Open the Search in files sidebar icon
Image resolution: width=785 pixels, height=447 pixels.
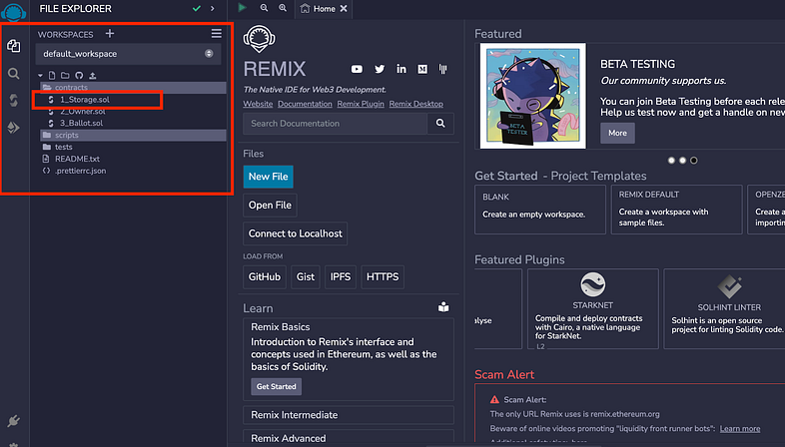(14, 74)
